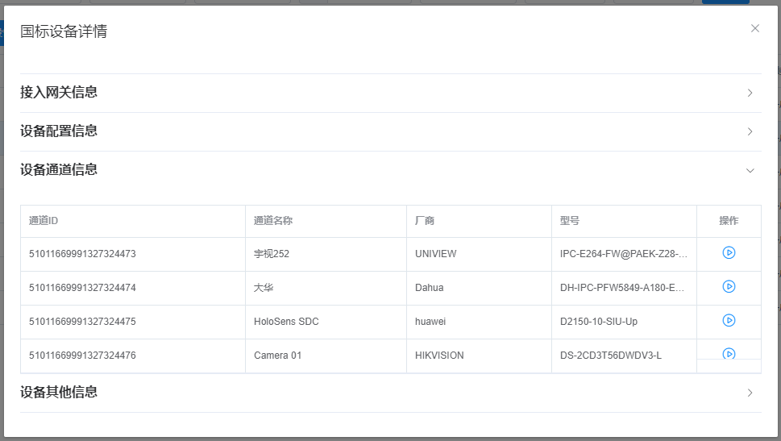Close the 国标设备详情 dialog

click(755, 28)
